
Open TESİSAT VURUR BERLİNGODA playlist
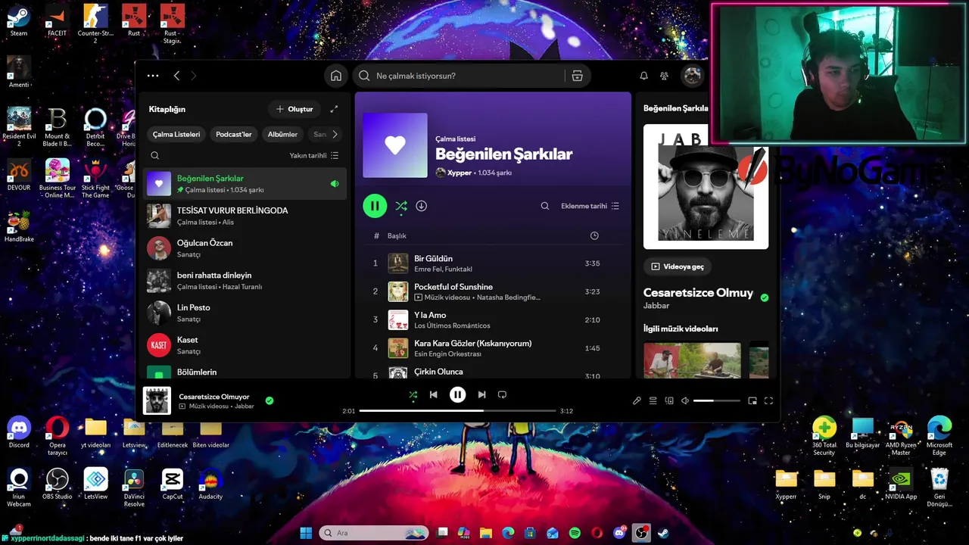click(x=245, y=216)
